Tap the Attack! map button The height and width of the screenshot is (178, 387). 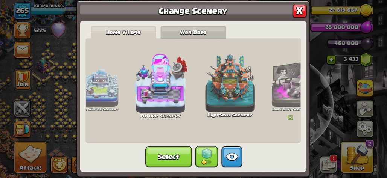(30, 157)
